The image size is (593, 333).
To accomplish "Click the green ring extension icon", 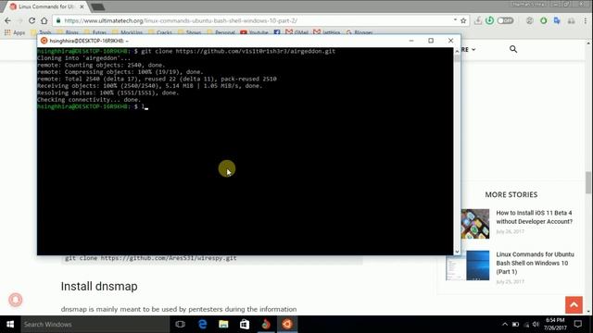I will [x=544, y=20].
